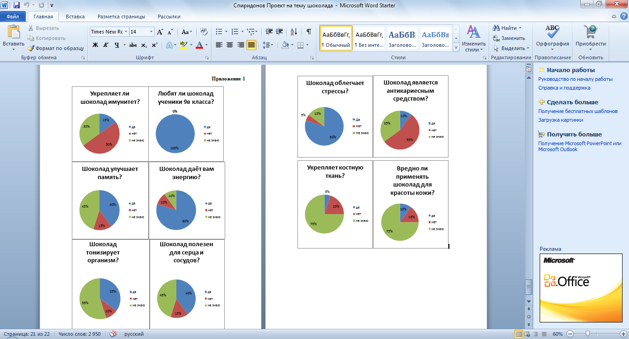Screen dimensions: 629x339
Task: Open the font name dropdown
Action: 126,32
